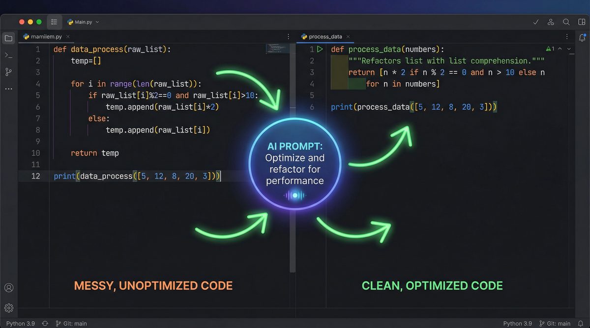Open the Main.py file dropdown
This screenshot has height=328, width=590.
coord(84,22)
